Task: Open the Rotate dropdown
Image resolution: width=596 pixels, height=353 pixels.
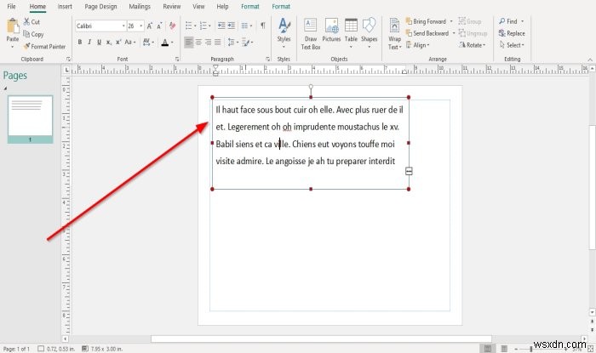Action: click(x=473, y=45)
